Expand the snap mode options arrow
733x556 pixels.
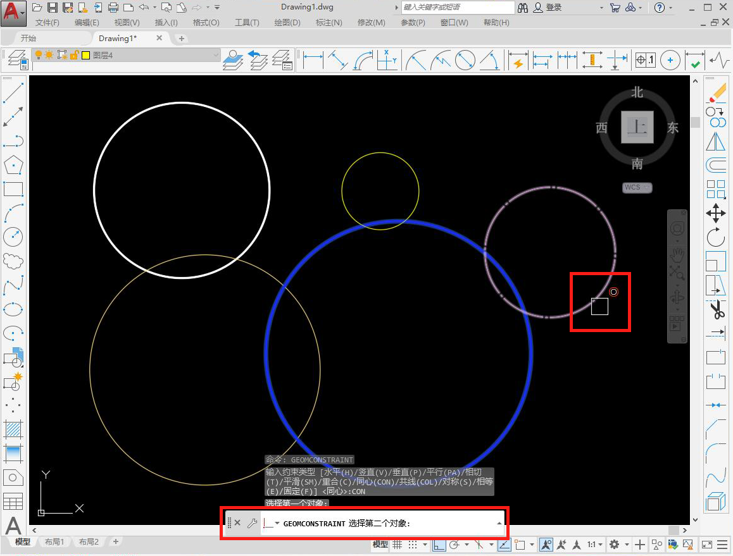tap(425, 545)
